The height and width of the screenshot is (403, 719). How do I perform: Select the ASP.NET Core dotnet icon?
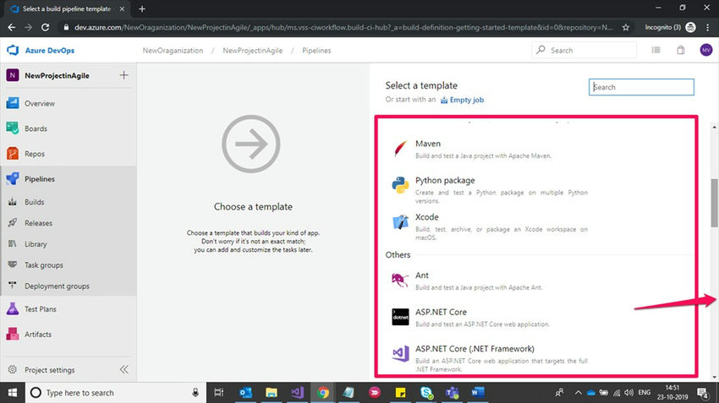point(400,317)
